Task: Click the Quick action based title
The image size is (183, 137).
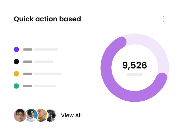Action: coord(47,19)
